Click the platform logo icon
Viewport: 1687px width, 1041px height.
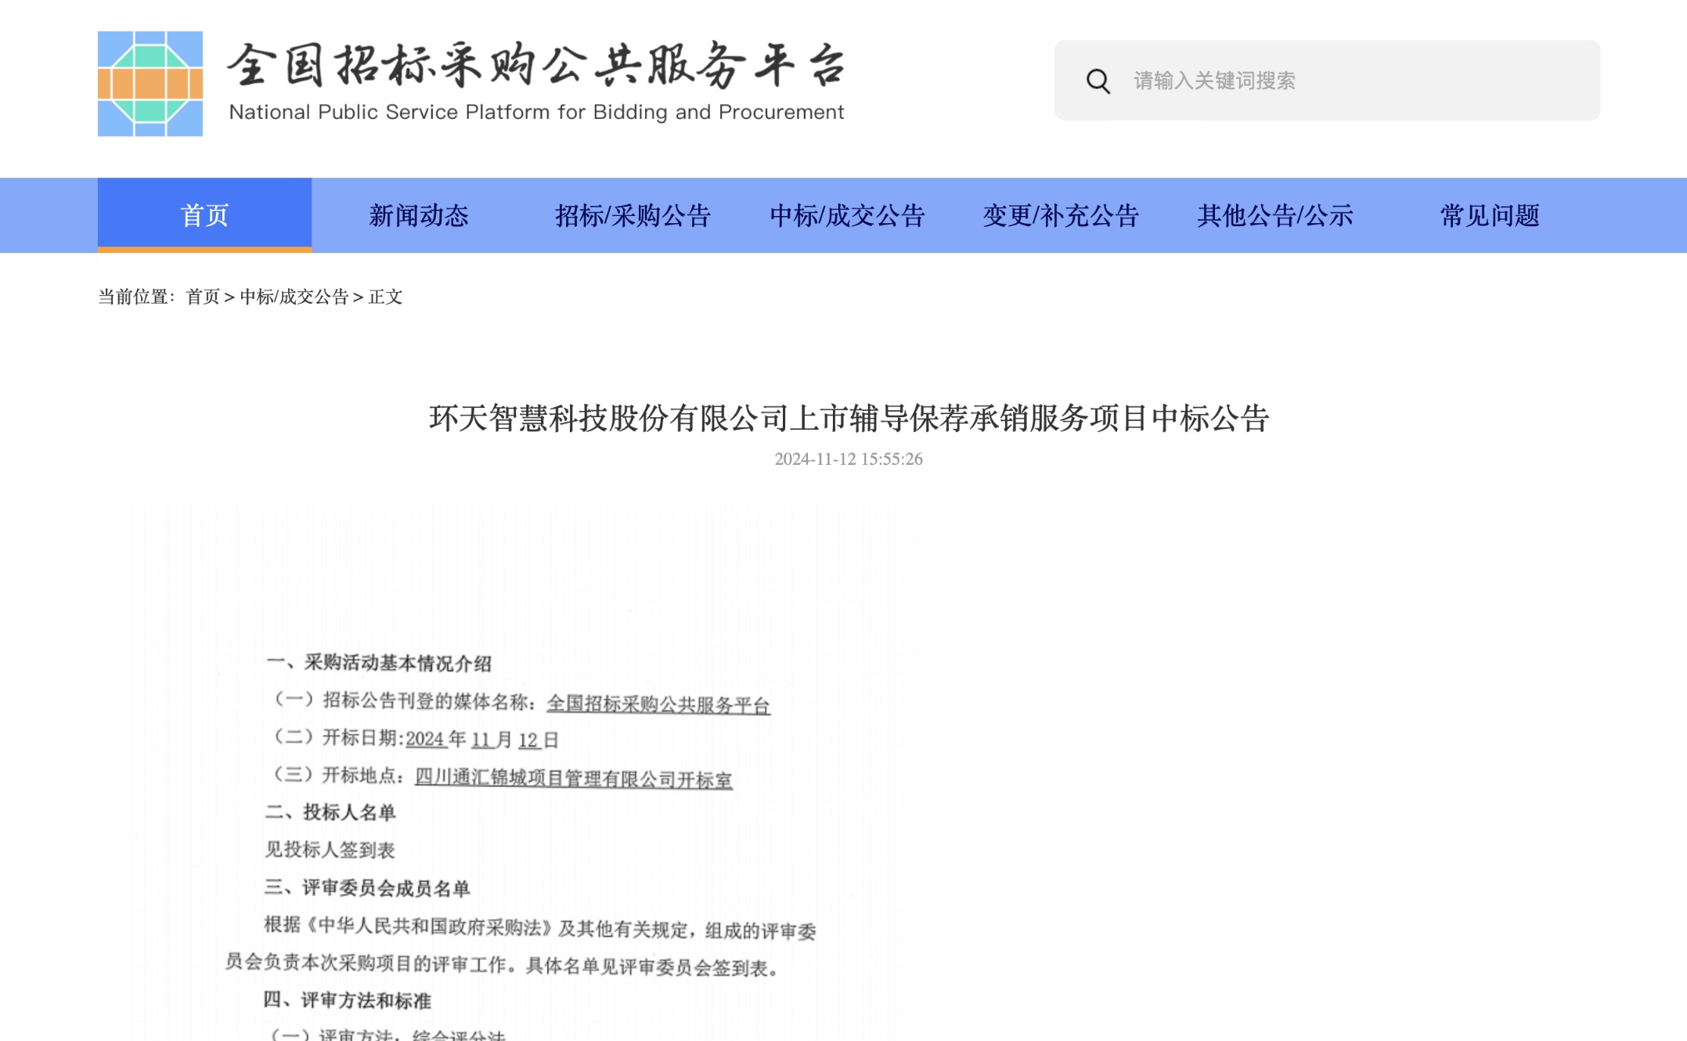click(150, 84)
